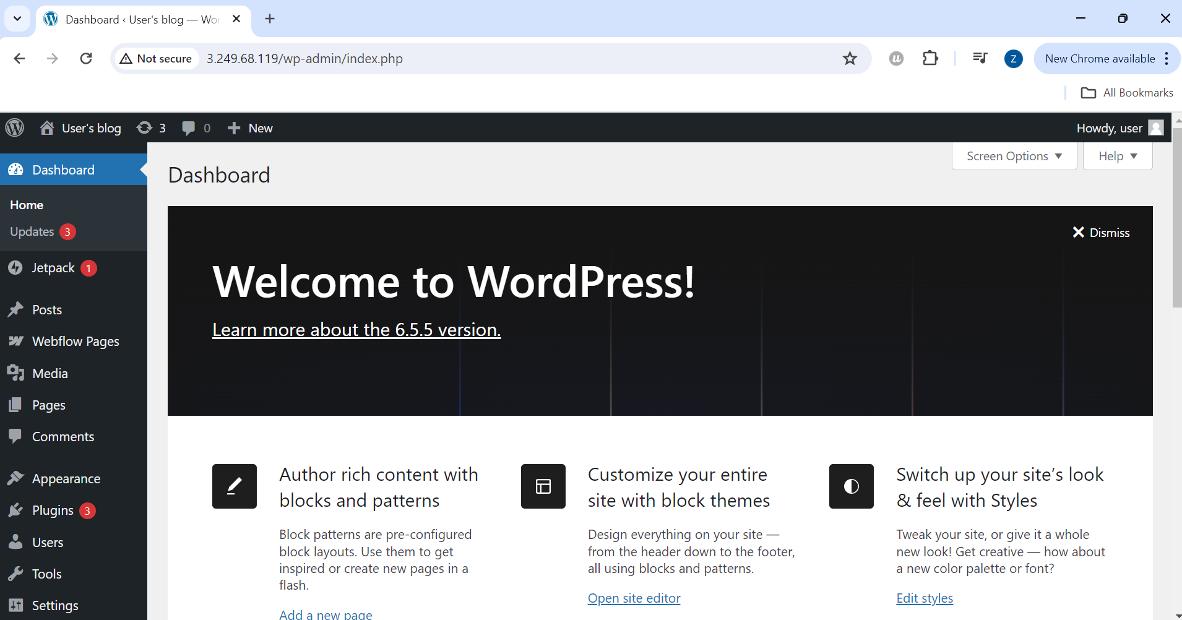The height and width of the screenshot is (620, 1182).
Task: Open the Appearance menu label
Action: (x=66, y=478)
